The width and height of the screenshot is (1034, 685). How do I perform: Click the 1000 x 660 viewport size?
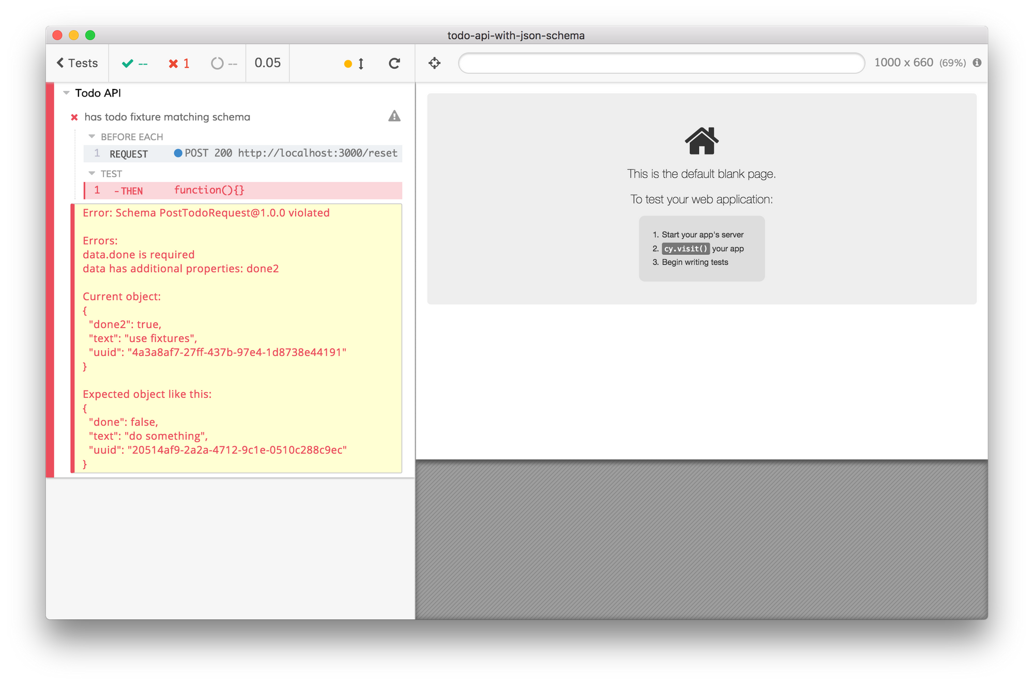[x=903, y=63]
